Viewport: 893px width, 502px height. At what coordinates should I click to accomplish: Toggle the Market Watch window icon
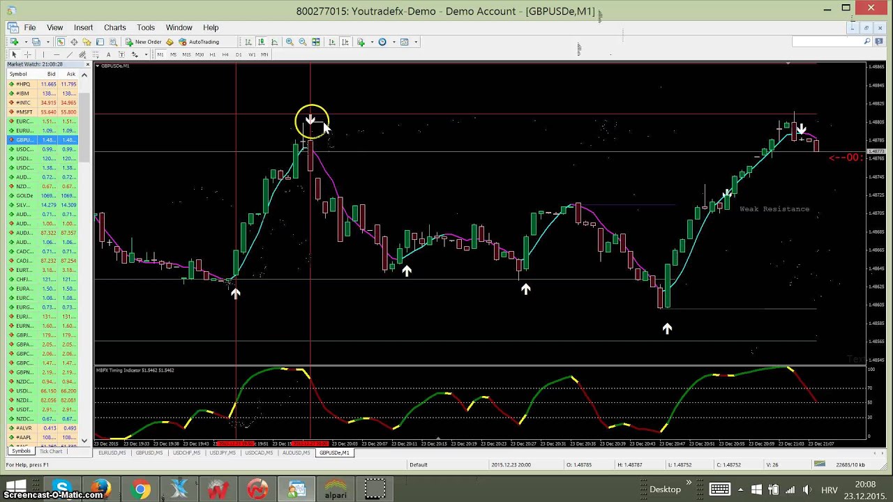pyautogui.click(x=61, y=42)
